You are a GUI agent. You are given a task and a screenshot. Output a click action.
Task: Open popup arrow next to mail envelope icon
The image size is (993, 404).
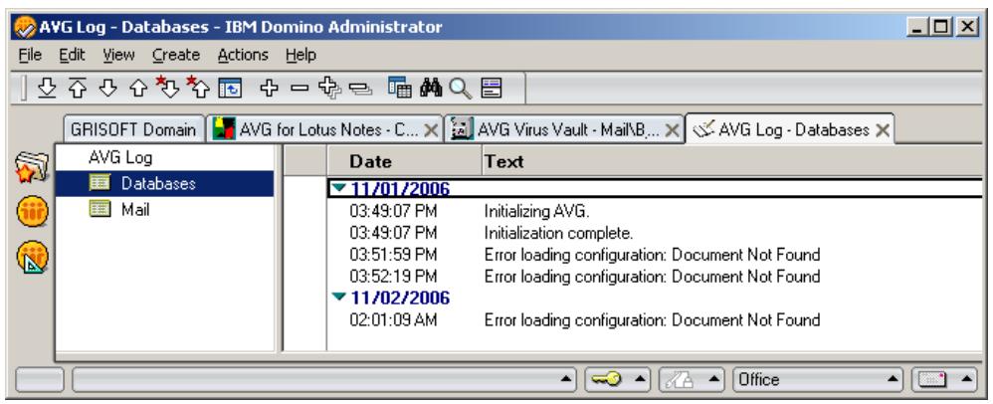966,379
